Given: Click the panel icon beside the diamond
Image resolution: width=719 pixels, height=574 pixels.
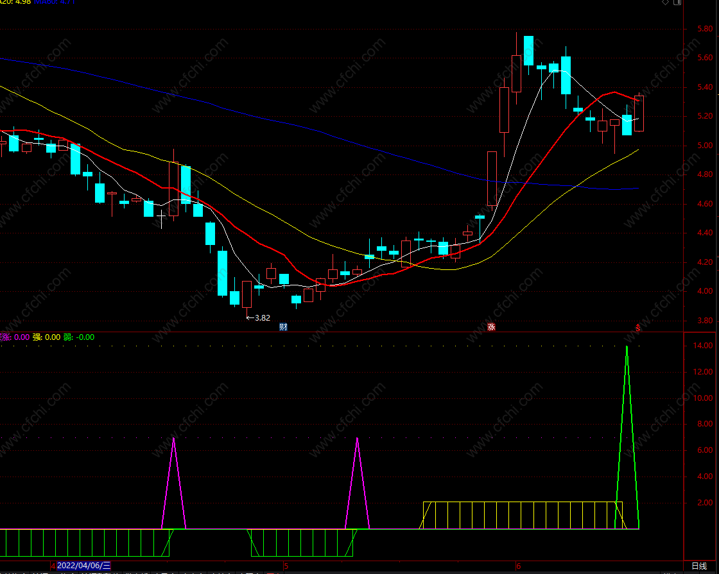Looking at the screenshot, I should 677,3.
